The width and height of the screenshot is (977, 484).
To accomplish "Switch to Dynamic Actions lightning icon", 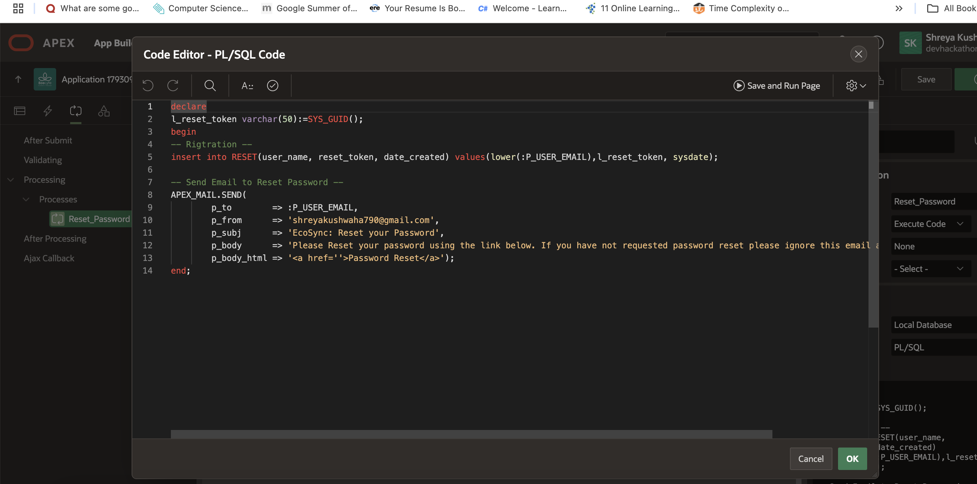I will tap(48, 111).
